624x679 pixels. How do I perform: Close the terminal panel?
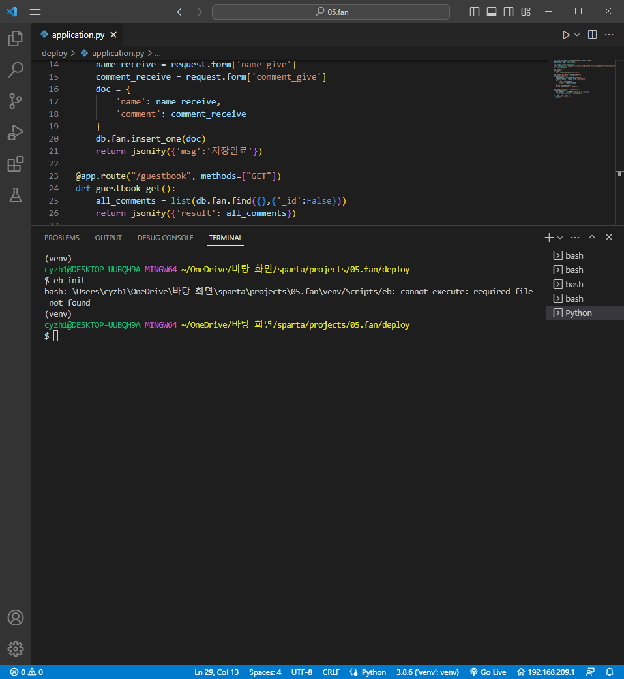[x=609, y=237]
